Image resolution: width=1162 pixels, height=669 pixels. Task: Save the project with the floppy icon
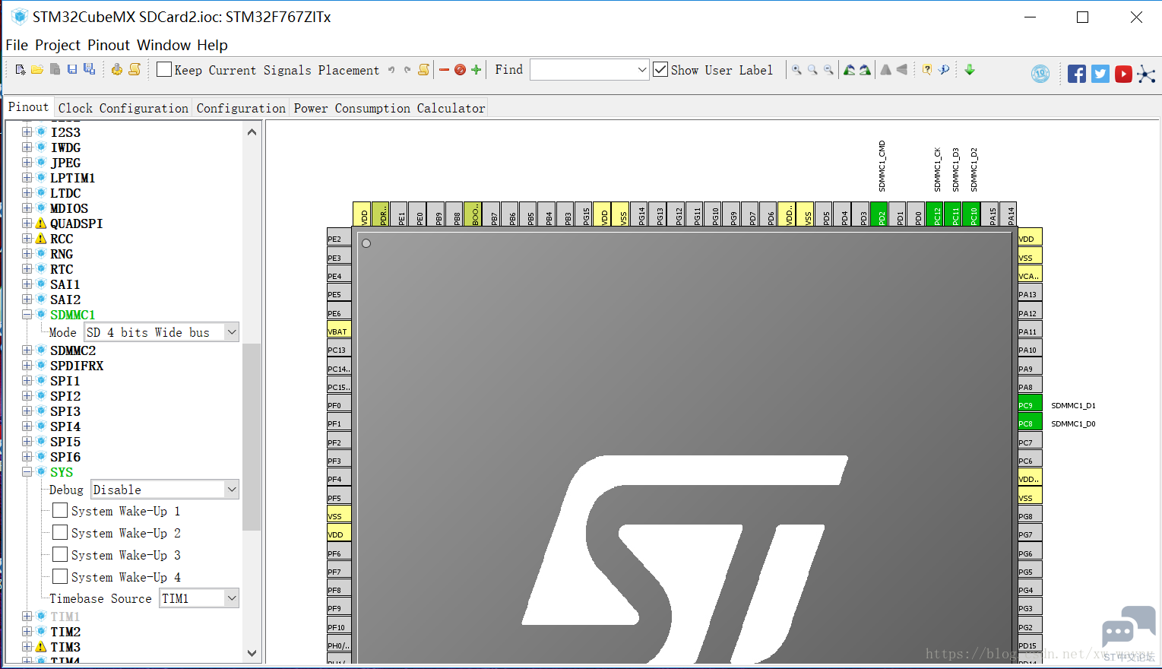pyautogui.click(x=72, y=69)
